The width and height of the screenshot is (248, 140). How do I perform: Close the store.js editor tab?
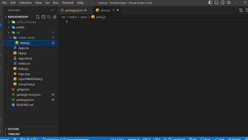point(118,10)
